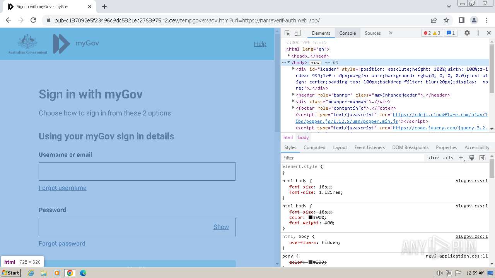Switch to Console tab
The height and width of the screenshot is (278, 495).
(x=347, y=33)
